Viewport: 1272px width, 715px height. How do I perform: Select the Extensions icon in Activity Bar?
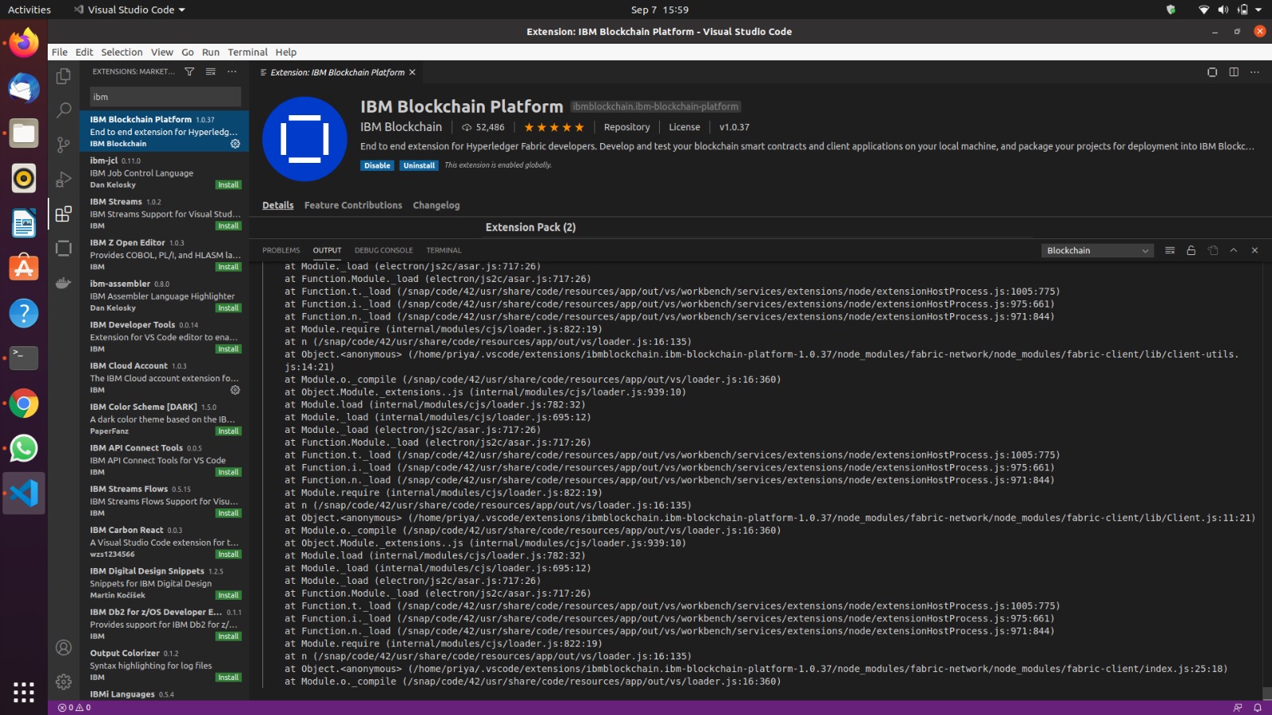coord(64,214)
